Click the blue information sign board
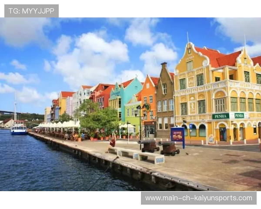Screen dimensions: 261x209 177,135
